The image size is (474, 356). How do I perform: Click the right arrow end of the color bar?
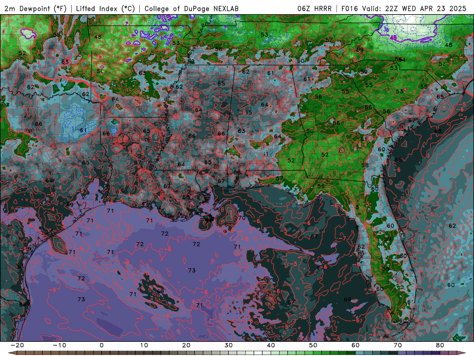click(462, 353)
